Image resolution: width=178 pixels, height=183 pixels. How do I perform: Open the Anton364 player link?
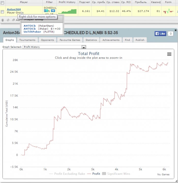14,9
